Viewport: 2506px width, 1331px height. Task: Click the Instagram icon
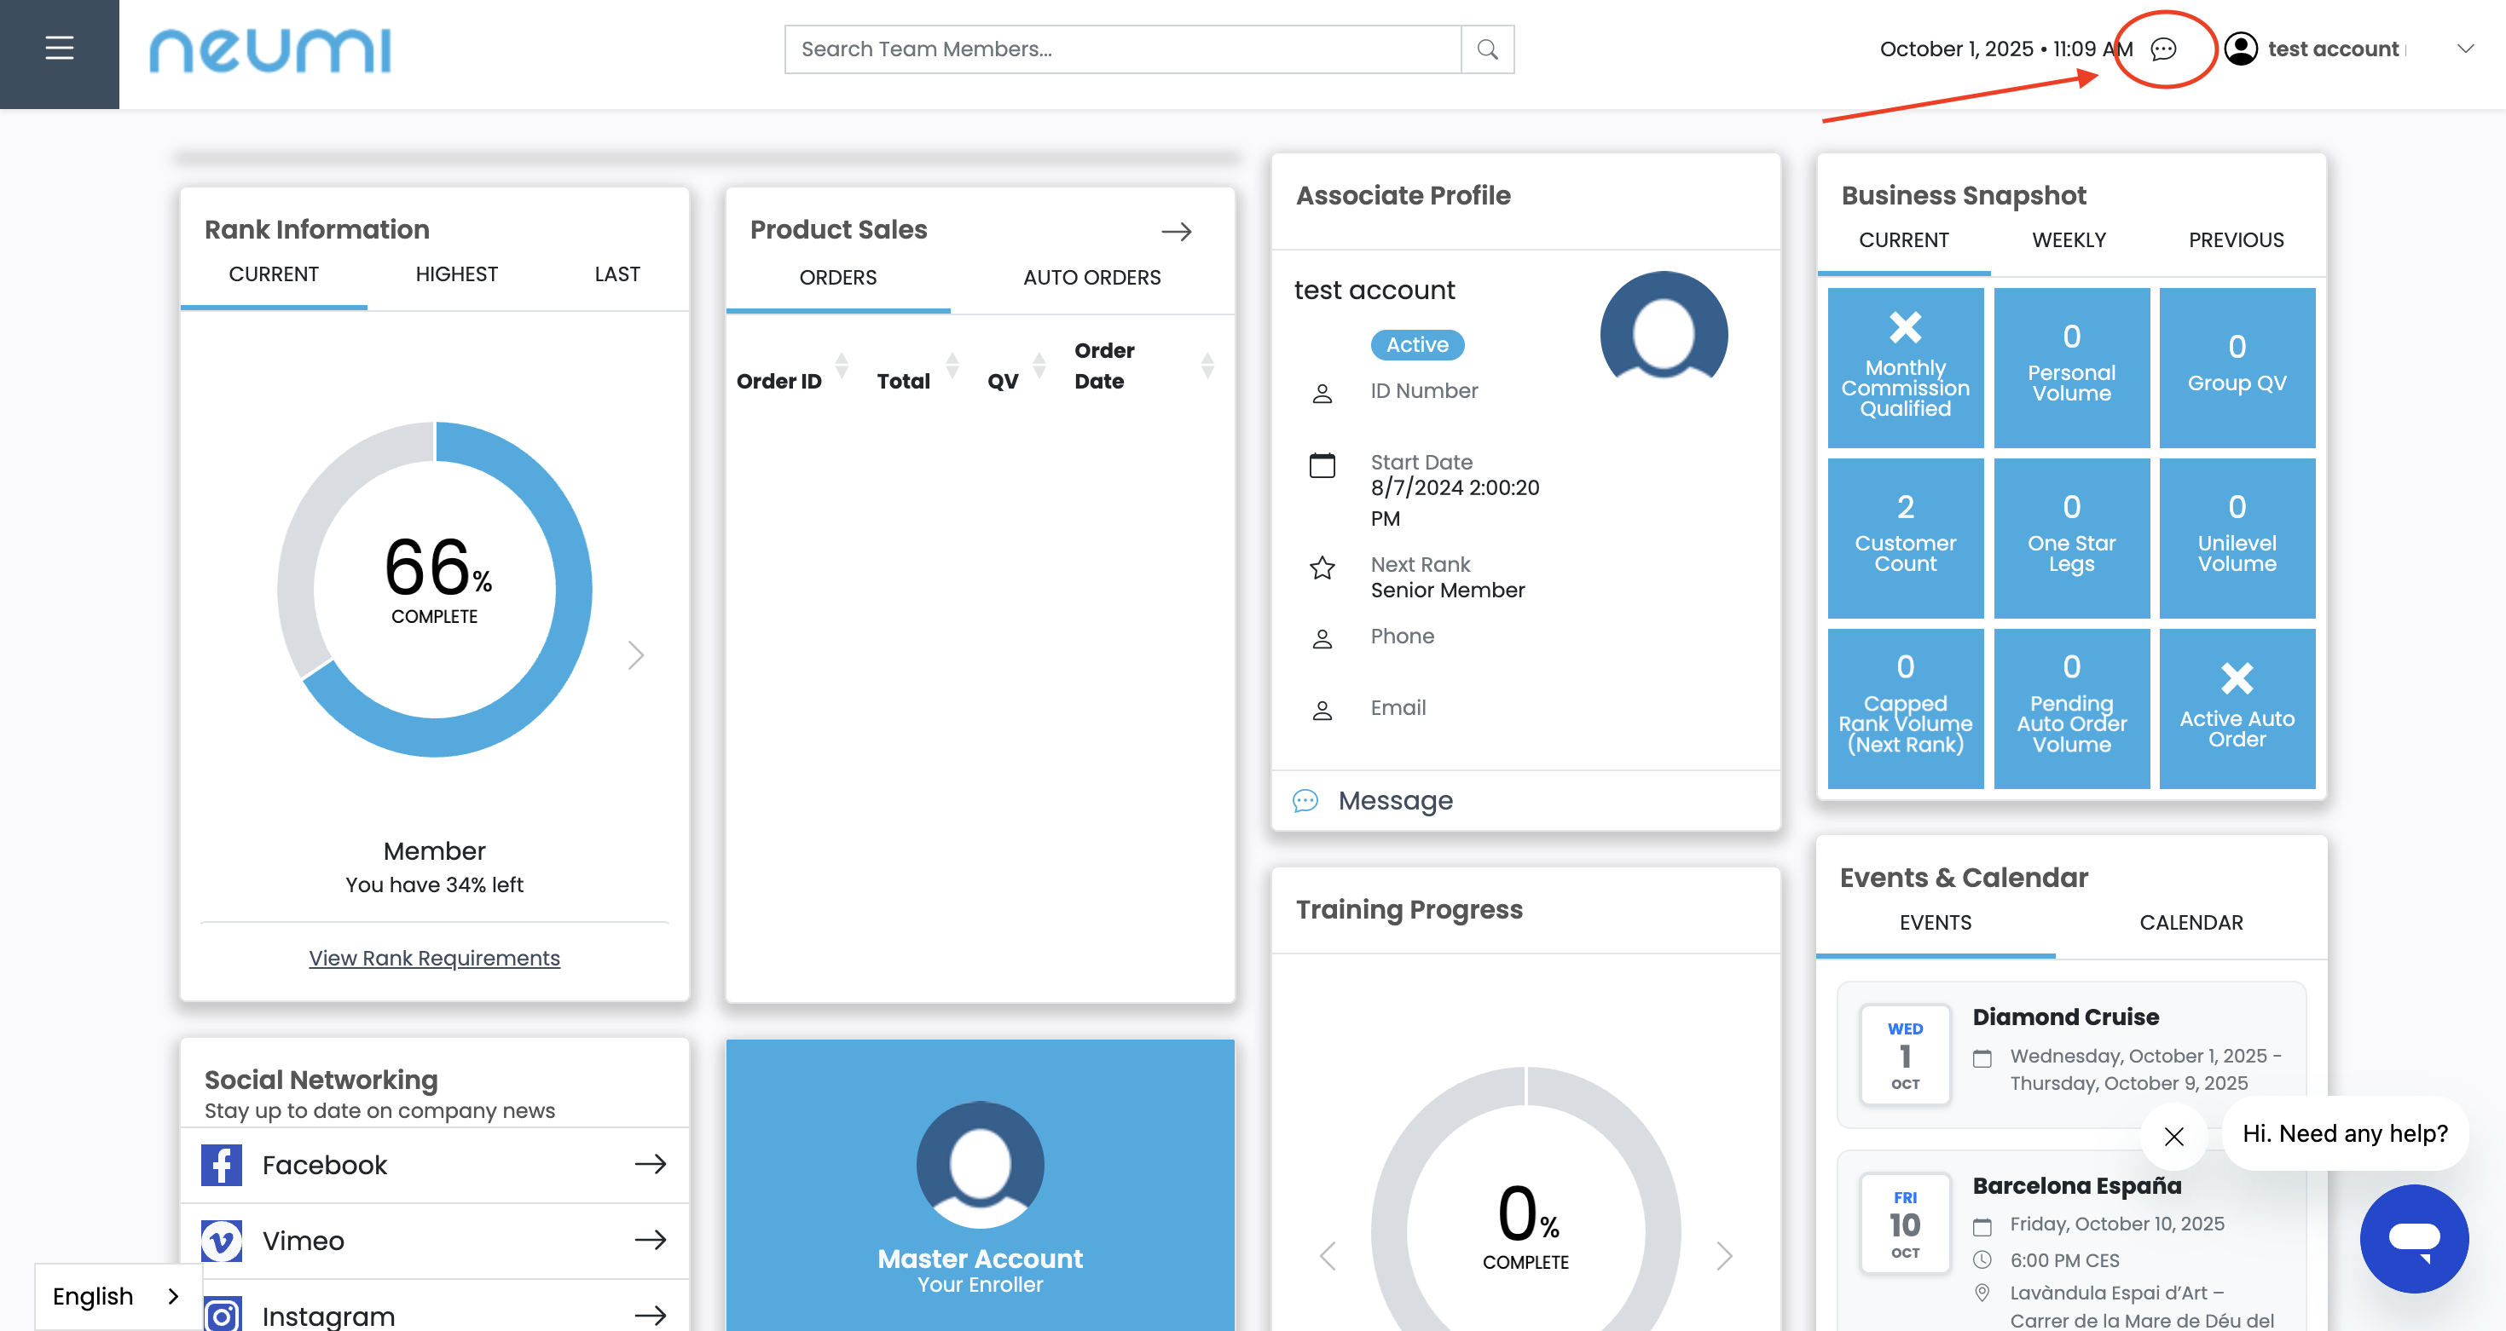(222, 1315)
